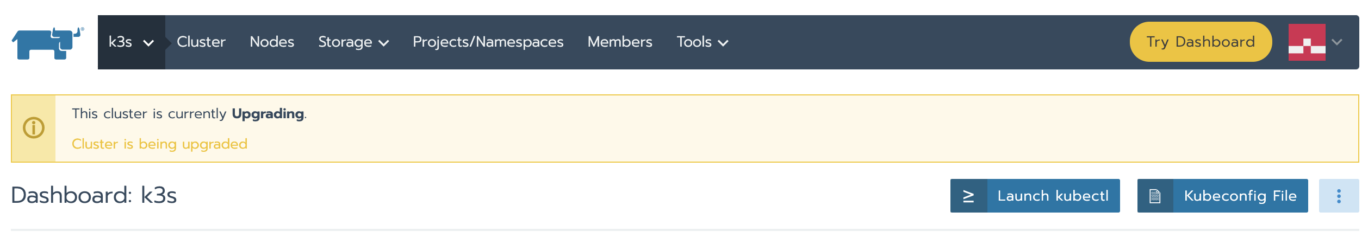This screenshot has height=244, width=1368.
Task: Click the info icon in the upgrading banner
Action: coord(34,128)
